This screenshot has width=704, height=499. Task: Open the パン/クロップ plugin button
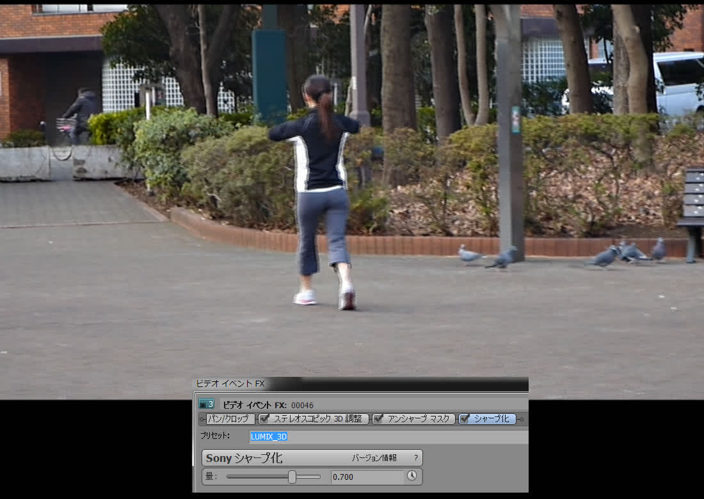tap(230, 419)
